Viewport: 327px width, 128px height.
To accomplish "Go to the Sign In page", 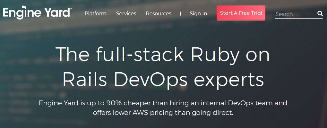I will pyautogui.click(x=198, y=14).
